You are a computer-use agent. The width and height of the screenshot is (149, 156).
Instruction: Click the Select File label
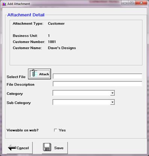(x=16, y=77)
